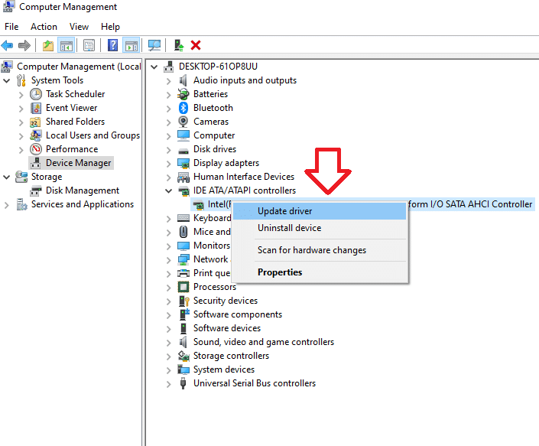Choose Update driver from context menu
Image resolution: width=539 pixels, height=446 pixels.
320,211
